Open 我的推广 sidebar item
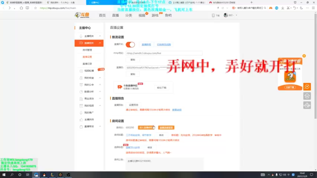Viewport: 317px width, 178px height. (x=89, y=113)
